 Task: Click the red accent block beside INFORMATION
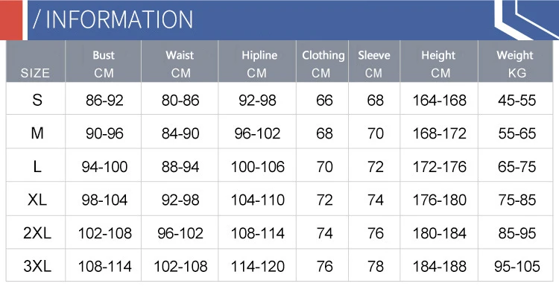point(11,20)
